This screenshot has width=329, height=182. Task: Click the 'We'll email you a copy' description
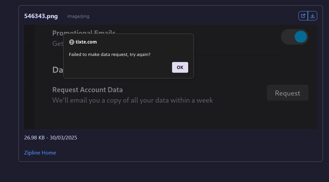[132, 100]
